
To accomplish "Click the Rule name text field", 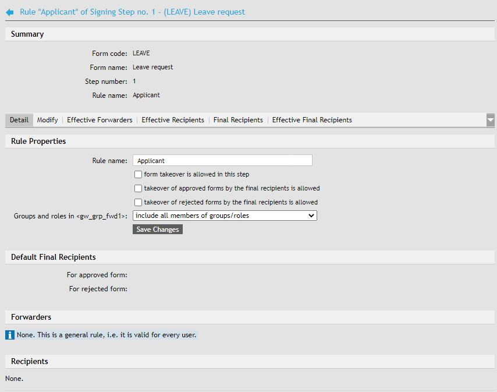I will 222,161.
